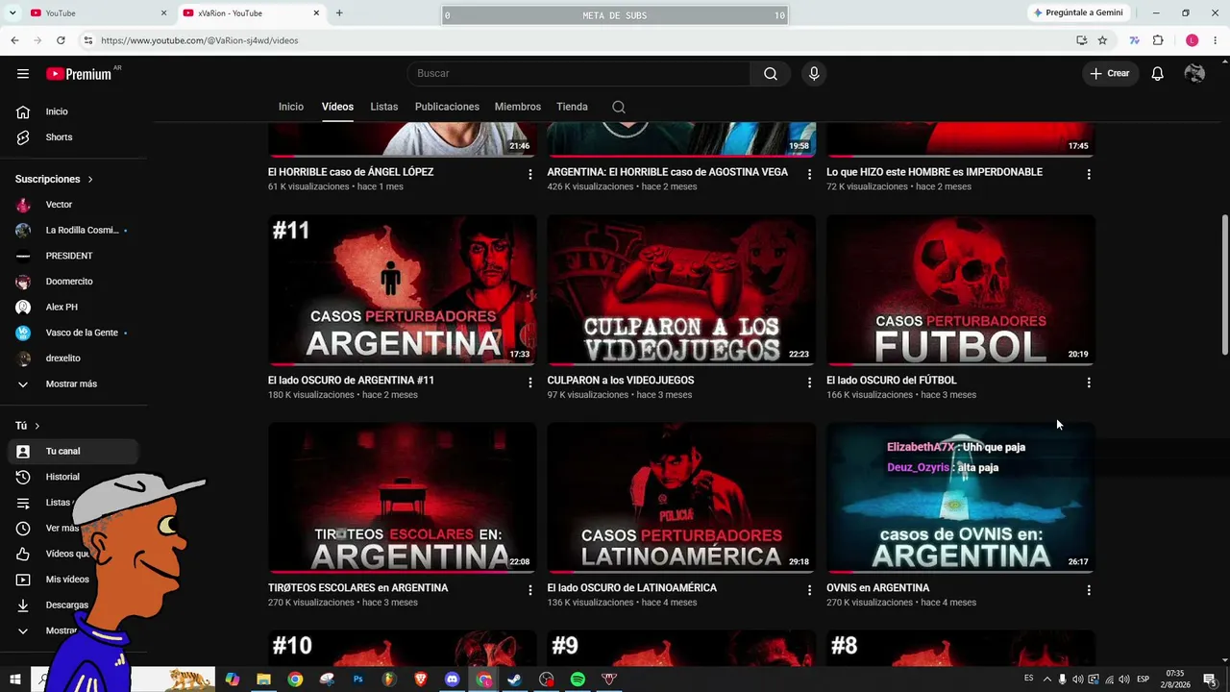Open the Tienda channel tab
Viewport: 1230px width, 692px height.
tap(572, 107)
